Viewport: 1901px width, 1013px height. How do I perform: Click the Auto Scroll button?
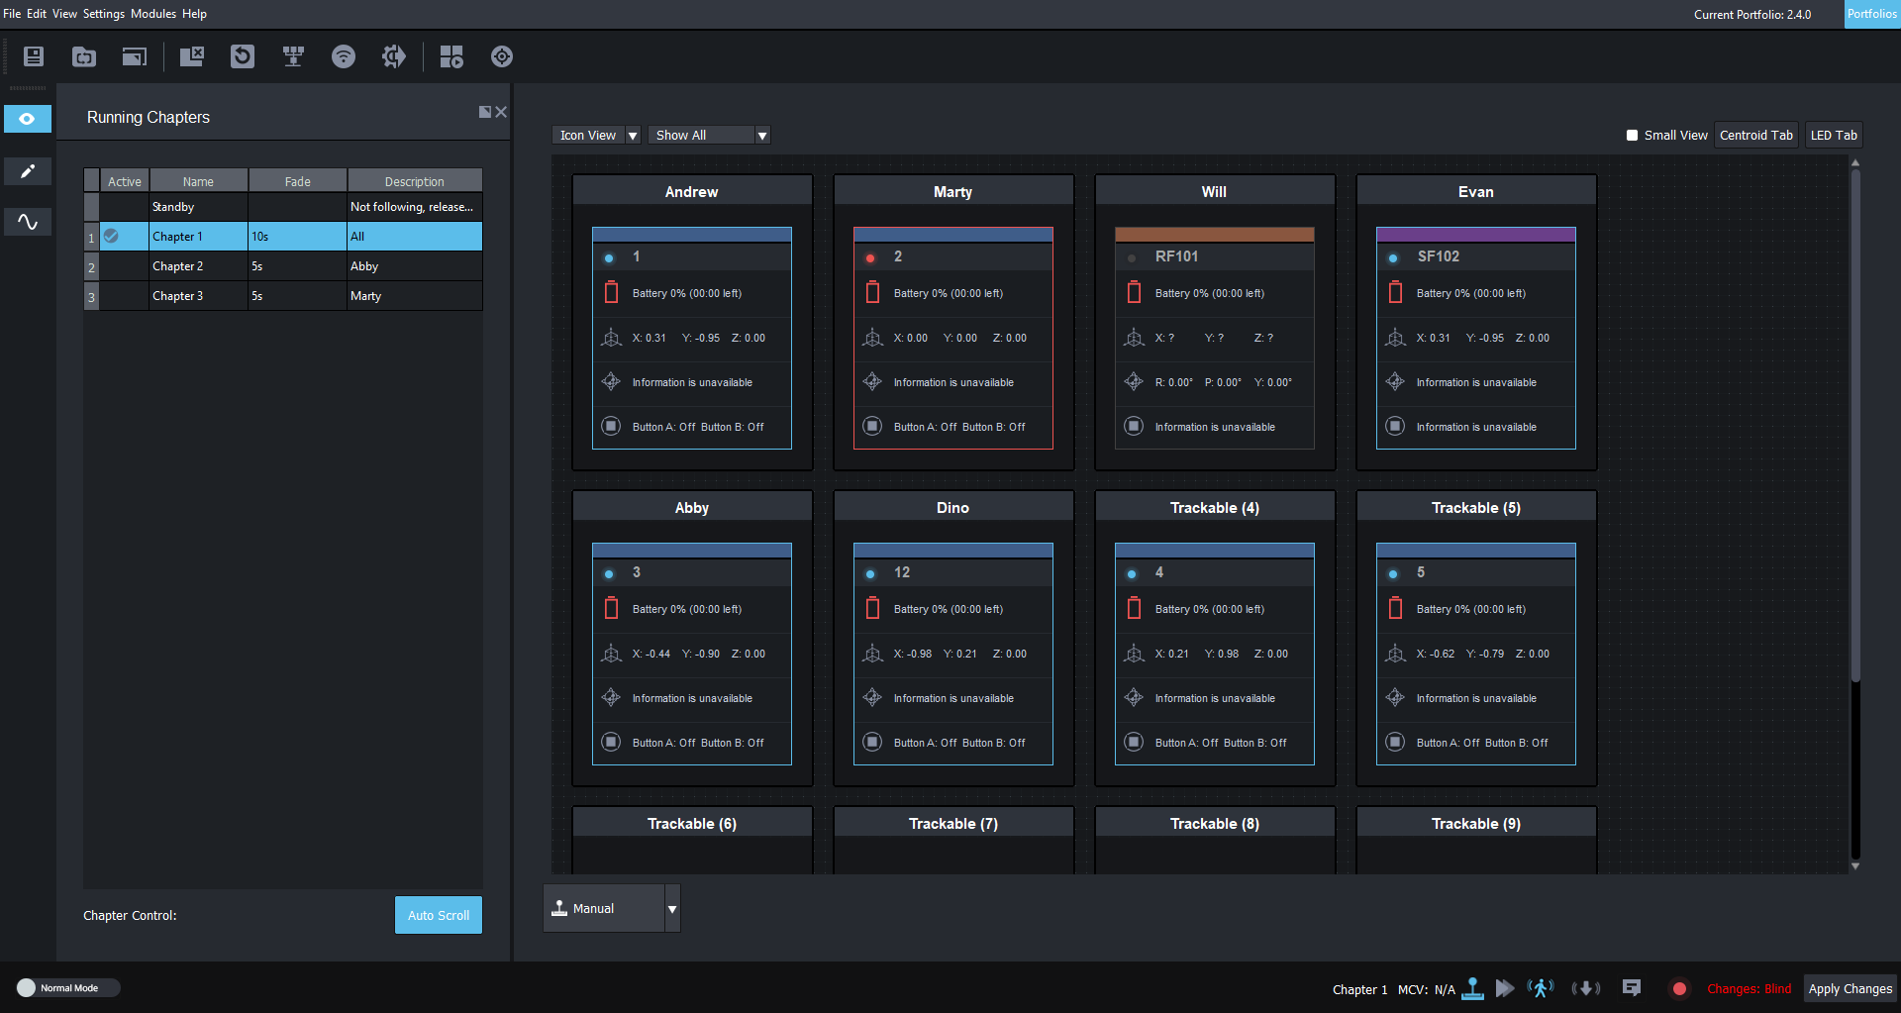pyautogui.click(x=439, y=915)
